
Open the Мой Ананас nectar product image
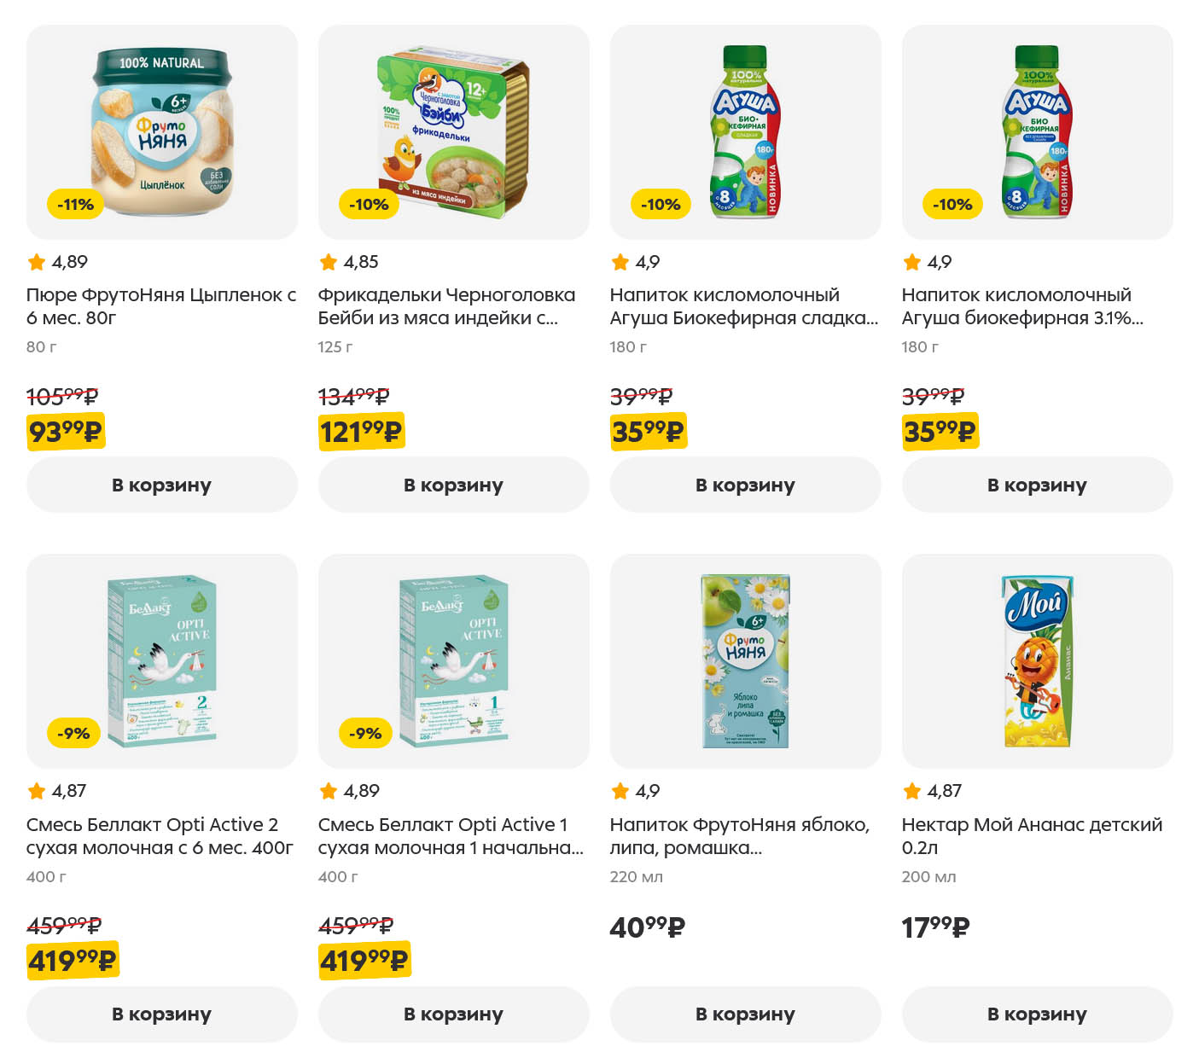point(1037,661)
